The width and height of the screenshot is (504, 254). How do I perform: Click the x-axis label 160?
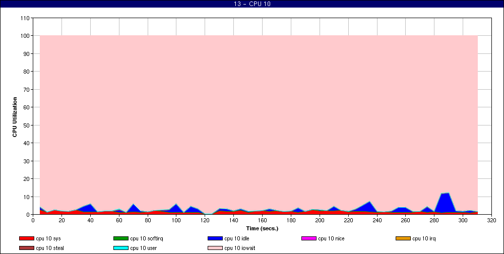pyautogui.click(x=262, y=220)
